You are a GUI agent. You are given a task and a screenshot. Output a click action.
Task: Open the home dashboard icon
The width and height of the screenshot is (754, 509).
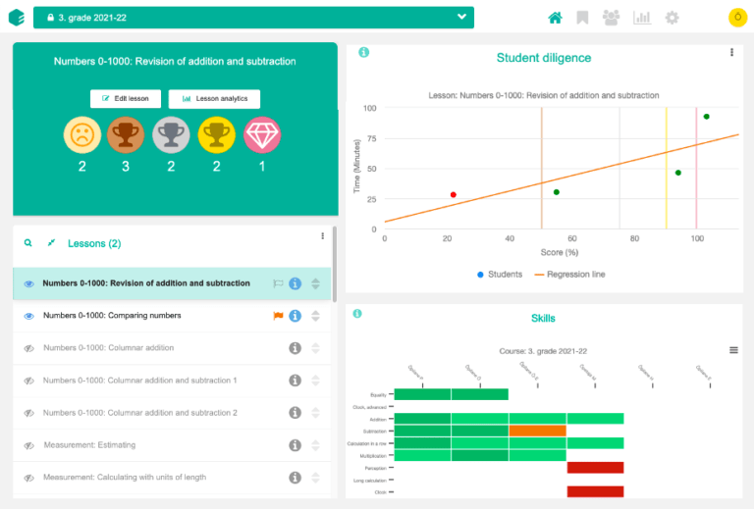pos(555,18)
